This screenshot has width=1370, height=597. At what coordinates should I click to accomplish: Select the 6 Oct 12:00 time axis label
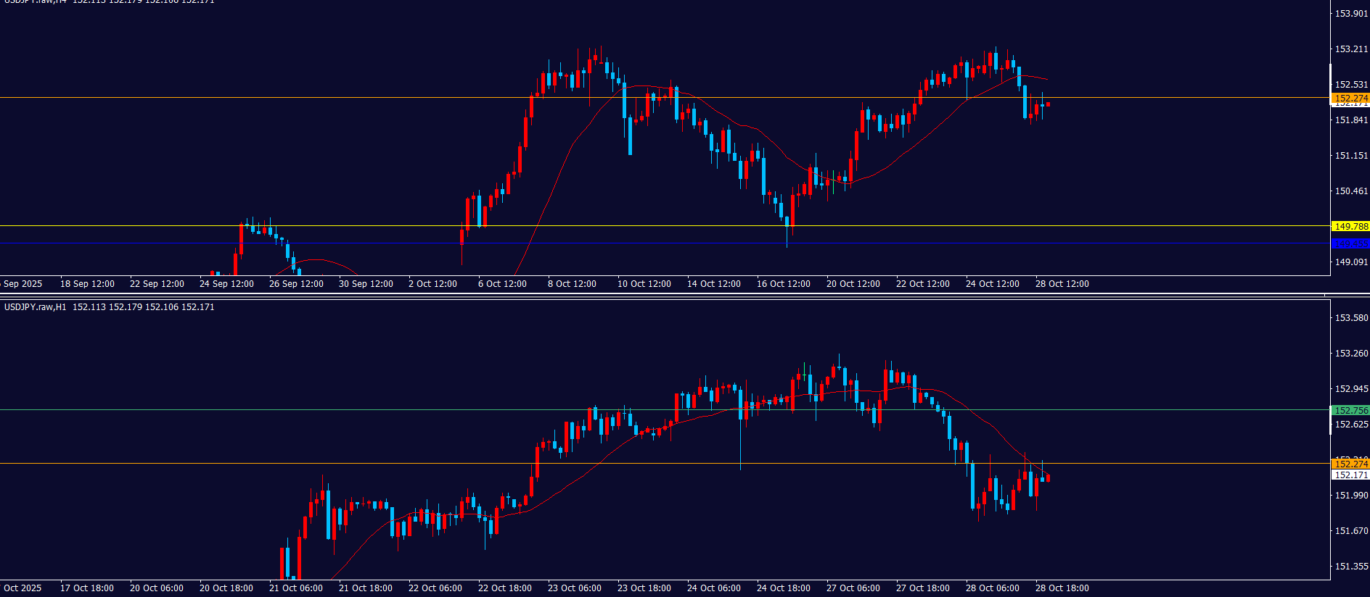pos(502,284)
